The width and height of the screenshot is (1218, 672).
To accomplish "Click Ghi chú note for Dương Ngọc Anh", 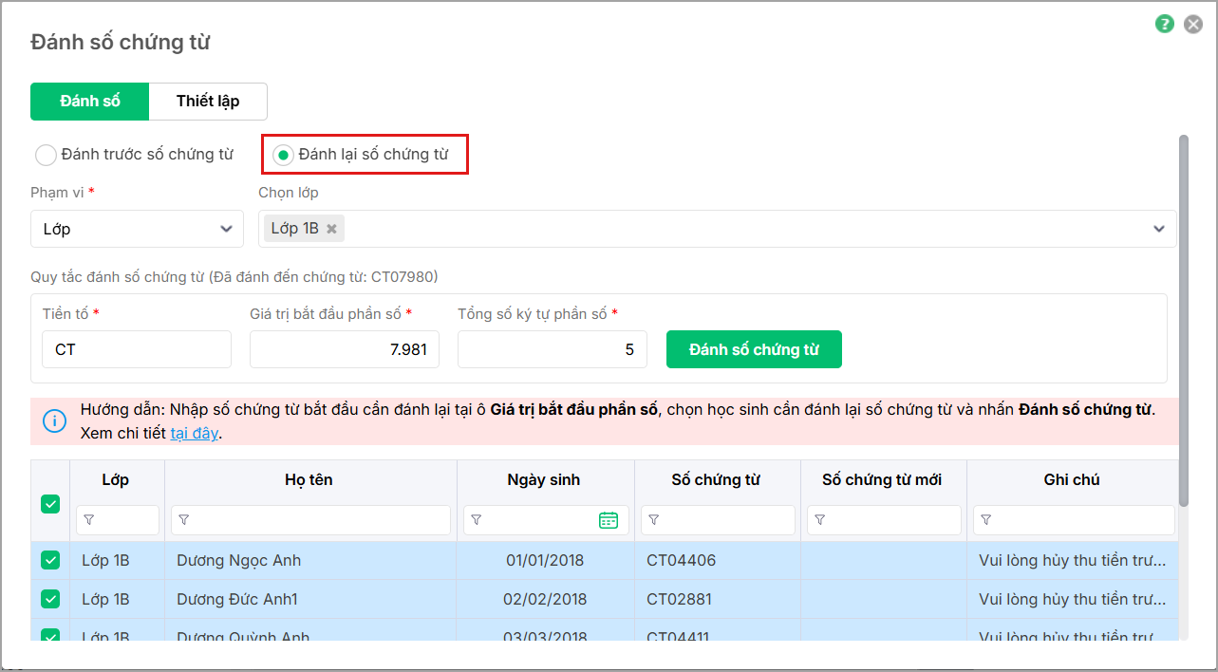I will coord(1073,561).
